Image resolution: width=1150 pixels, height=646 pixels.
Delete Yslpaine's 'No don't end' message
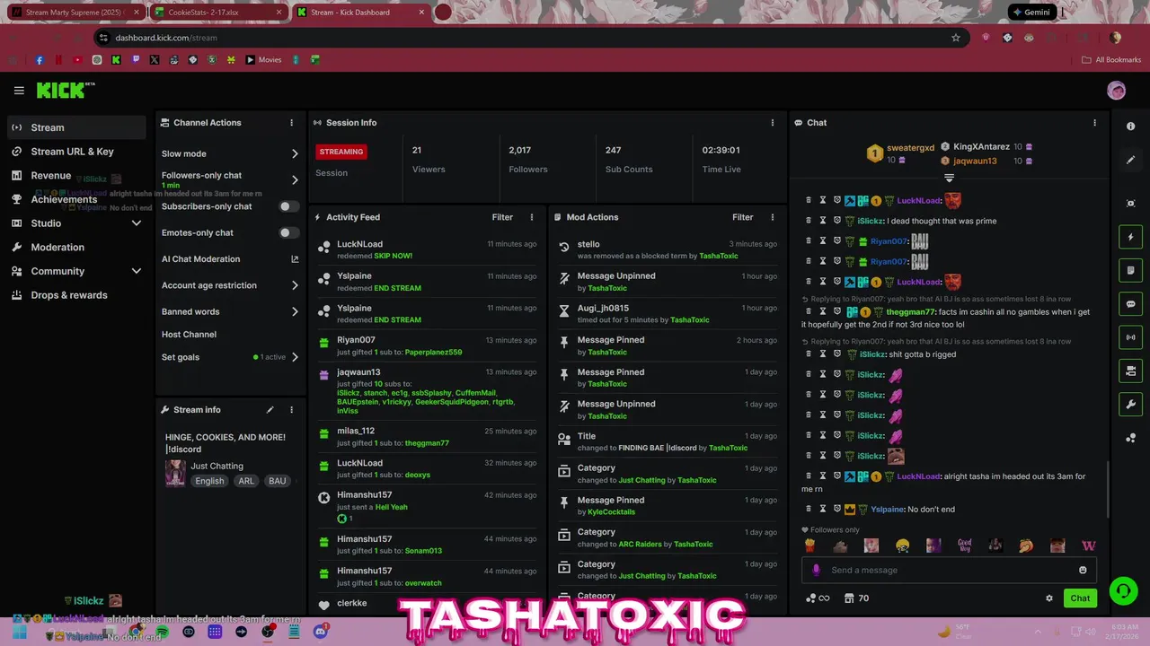(x=809, y=510)
